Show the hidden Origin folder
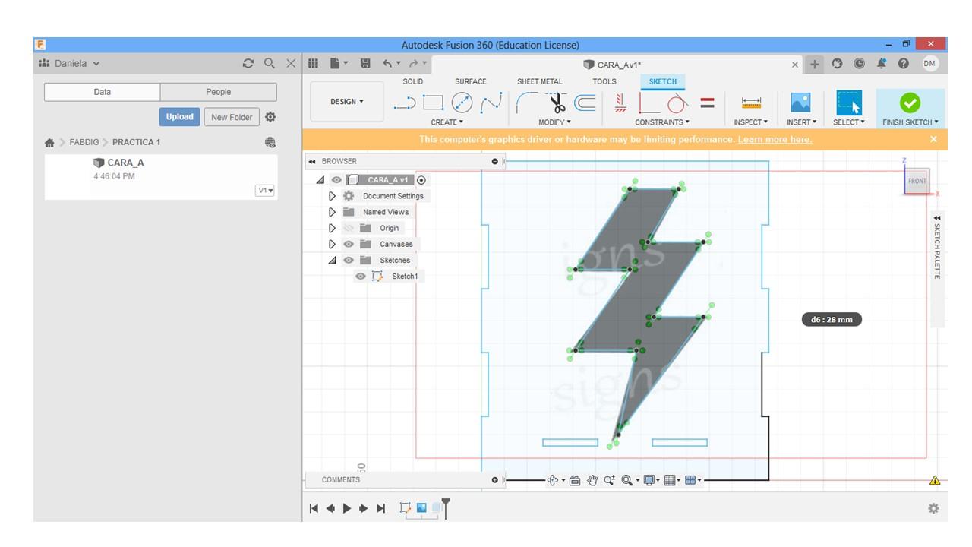This screenshot has width=972, height=547. (349, 228)
